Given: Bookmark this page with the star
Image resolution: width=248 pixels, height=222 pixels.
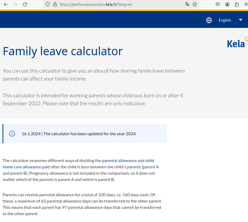Looking at the screenshot, I should 195,4.
